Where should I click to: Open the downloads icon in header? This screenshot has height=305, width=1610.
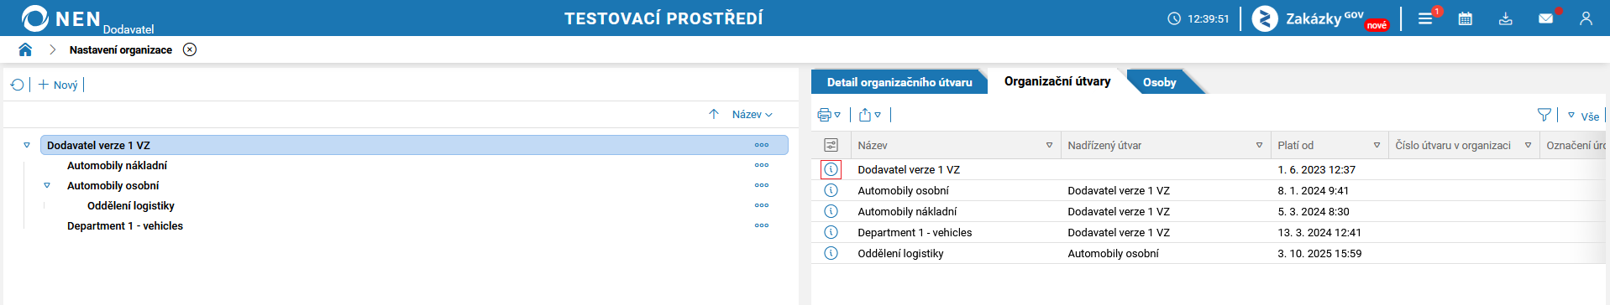point(1505,18)
